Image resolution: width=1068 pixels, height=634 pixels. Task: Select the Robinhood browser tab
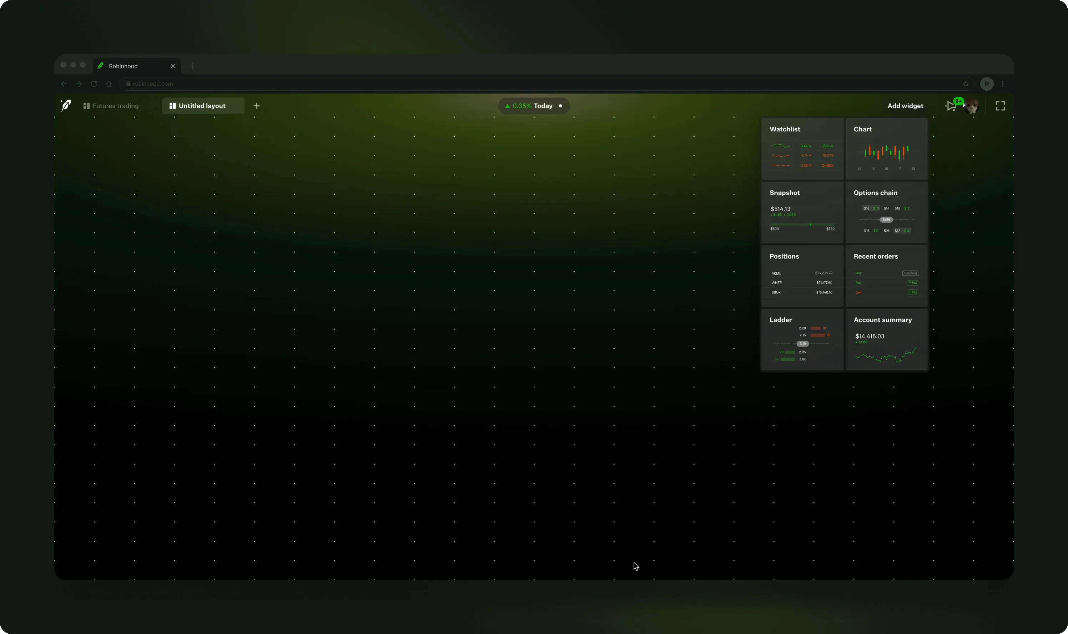(137, 66)
